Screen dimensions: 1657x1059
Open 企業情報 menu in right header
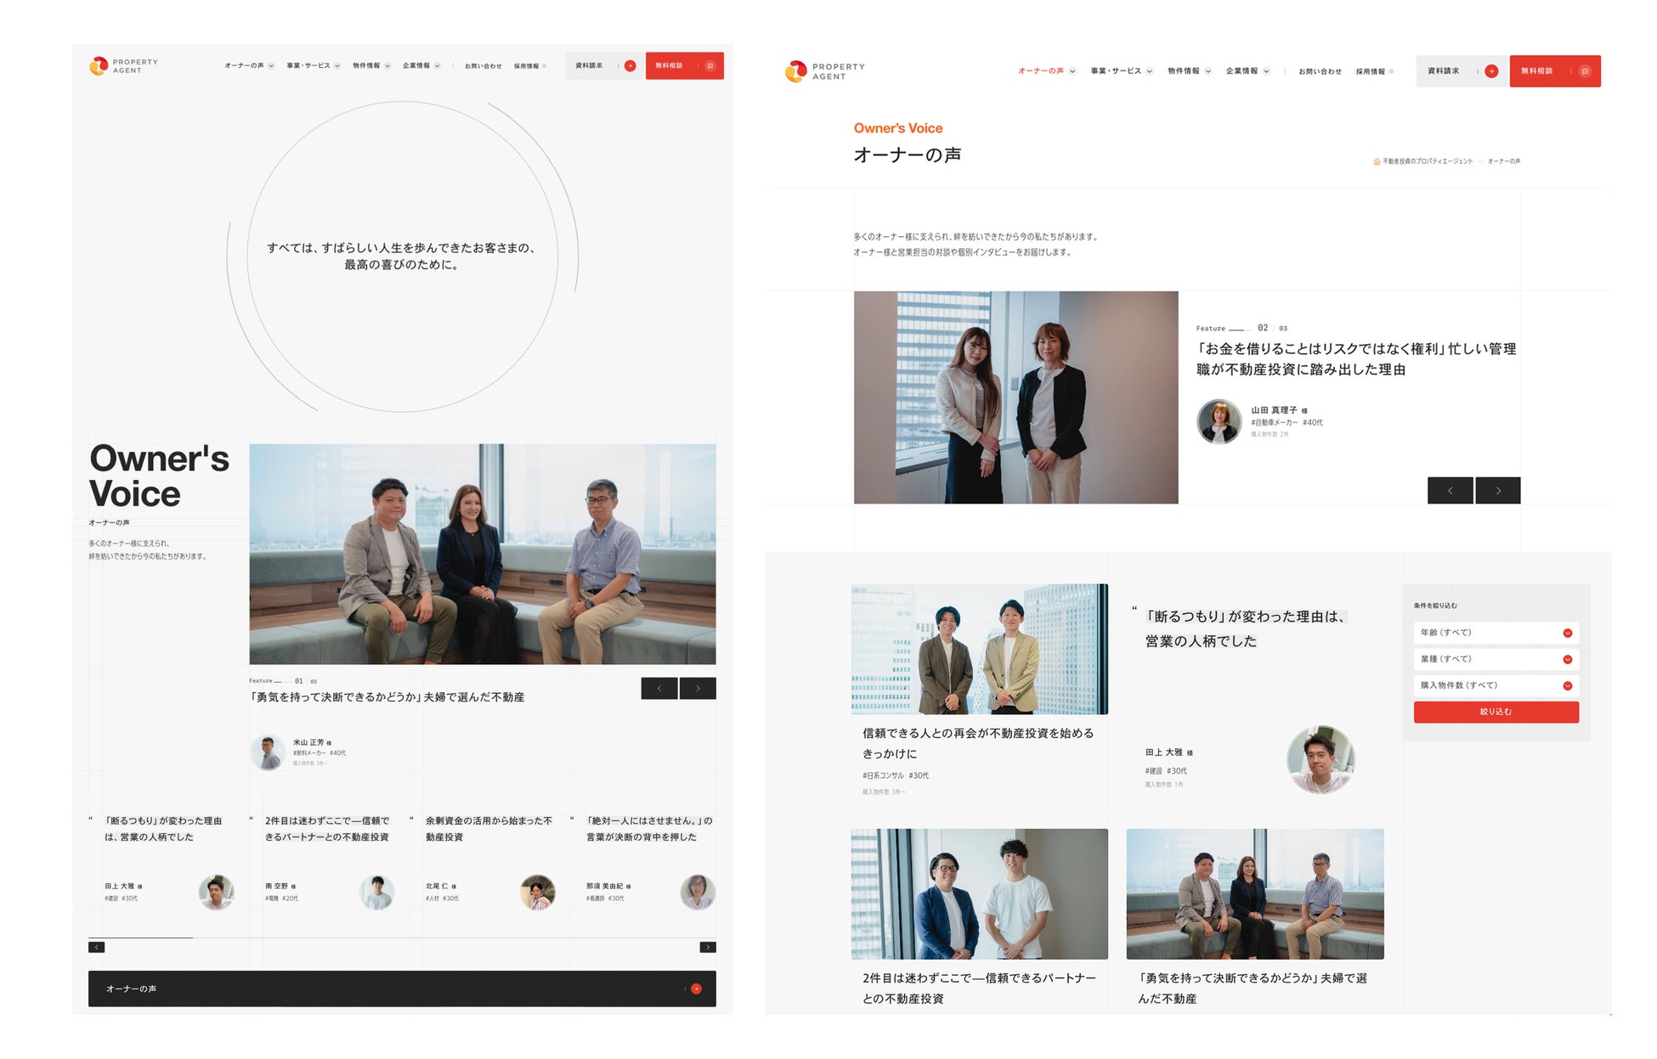pyautogui.click(x=1247, y=71)
